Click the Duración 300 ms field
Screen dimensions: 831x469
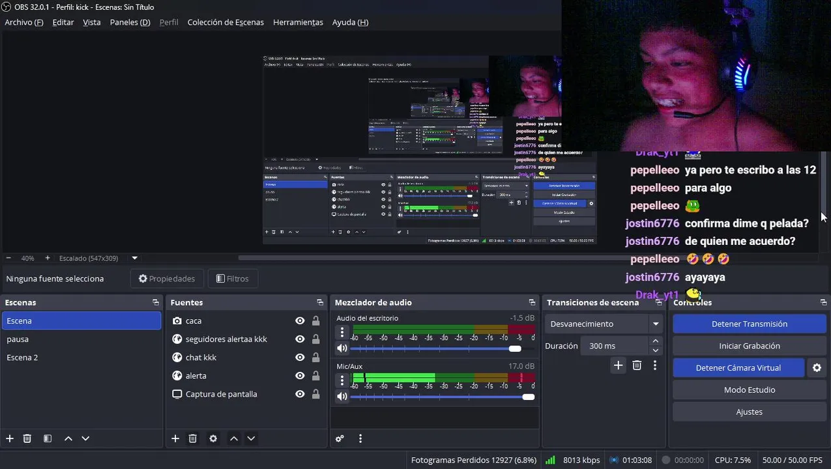pyautogui.click(x=615, y=346)
